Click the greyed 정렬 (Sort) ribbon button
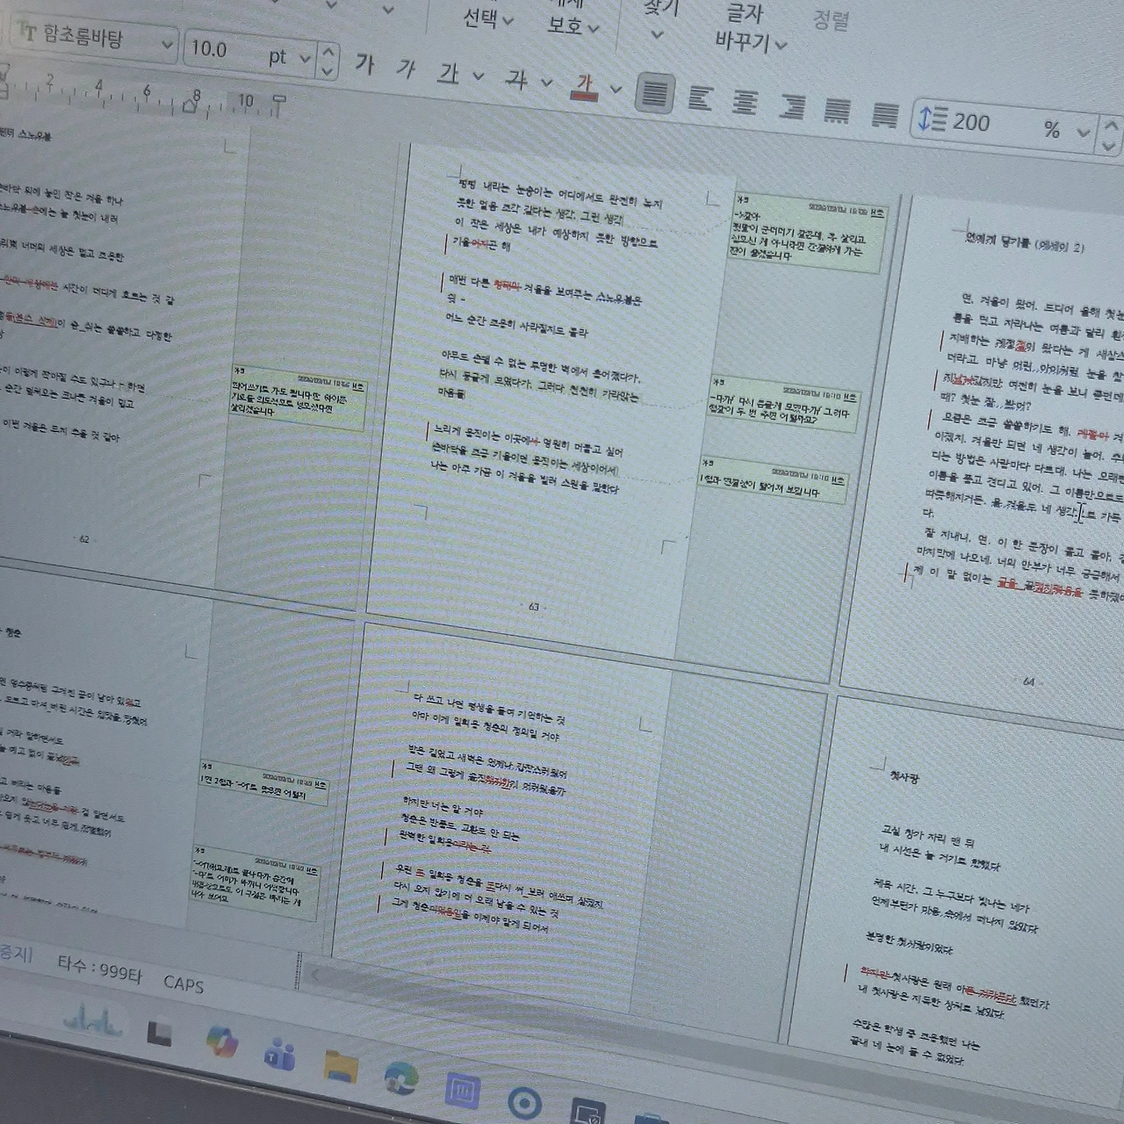1124x1124 pixels. click(831, 19)
